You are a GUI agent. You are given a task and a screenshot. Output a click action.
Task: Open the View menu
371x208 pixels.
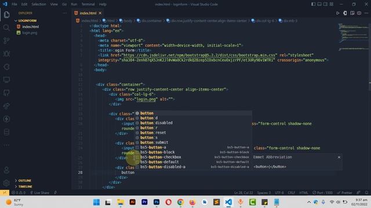coord(54,4)
